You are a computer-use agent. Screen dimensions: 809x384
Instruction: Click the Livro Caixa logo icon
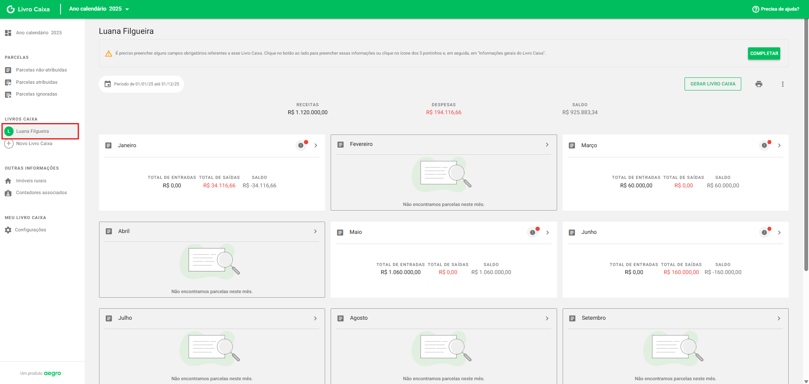coord(11,9)
